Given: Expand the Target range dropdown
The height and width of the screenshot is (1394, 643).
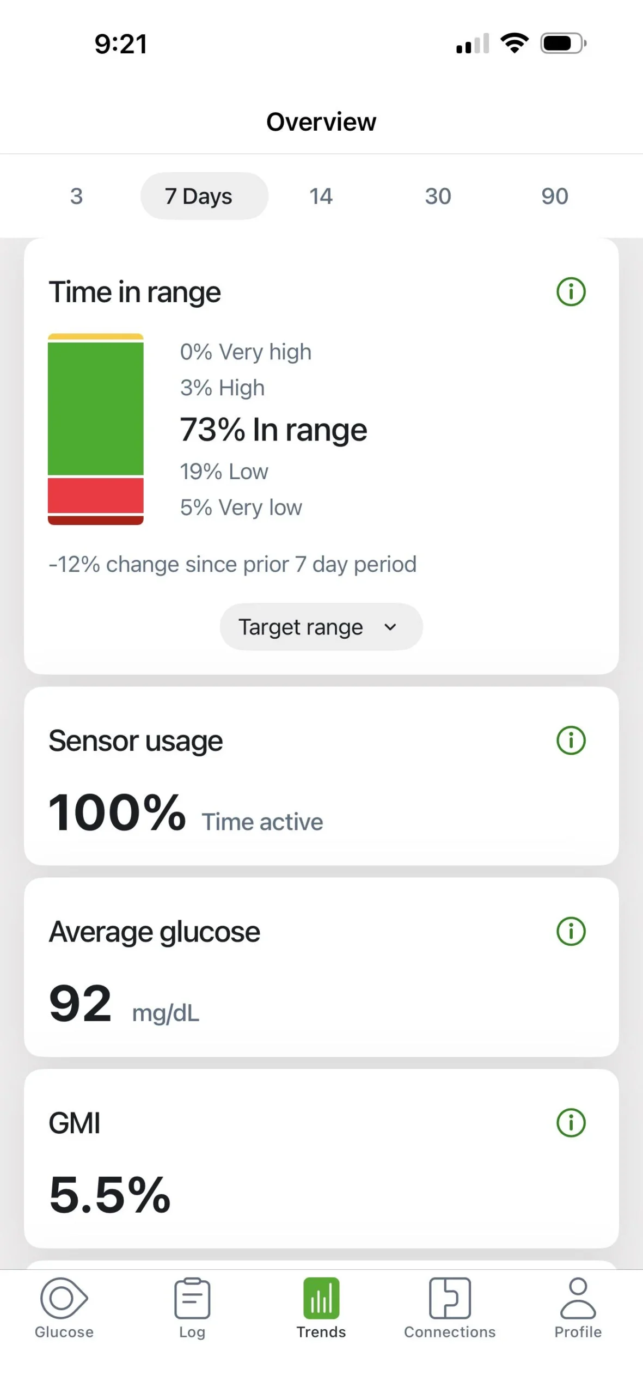Looking at the screenshot, I should coord(321,627).
